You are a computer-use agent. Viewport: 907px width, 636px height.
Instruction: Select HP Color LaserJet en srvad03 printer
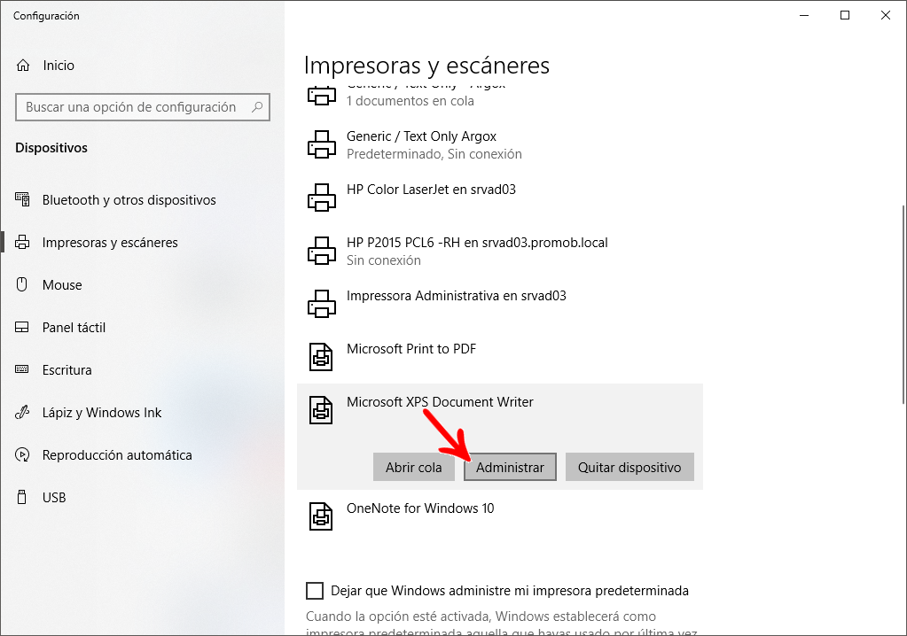[x=500, y=198]
